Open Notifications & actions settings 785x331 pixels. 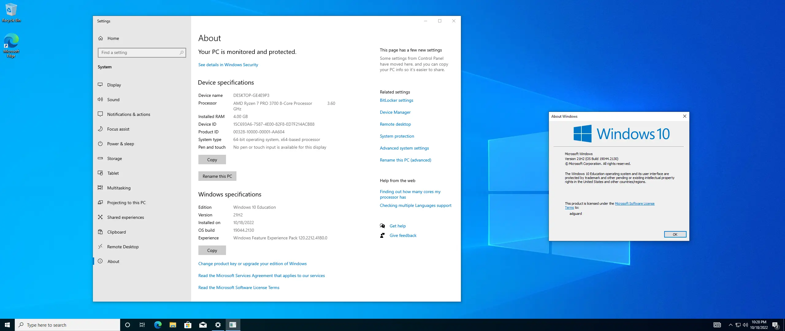point(128,114)
